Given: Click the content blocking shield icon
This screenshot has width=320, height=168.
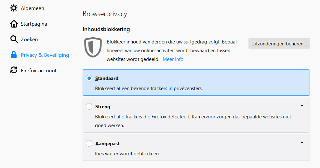Looking at the screenshot, I should click(93, 48).
